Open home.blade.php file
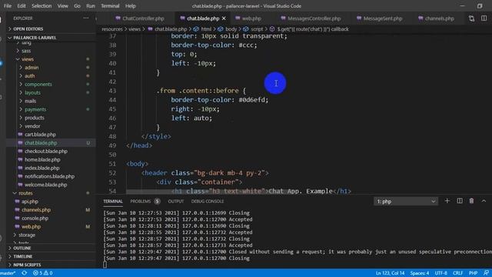 pos(42,159)
